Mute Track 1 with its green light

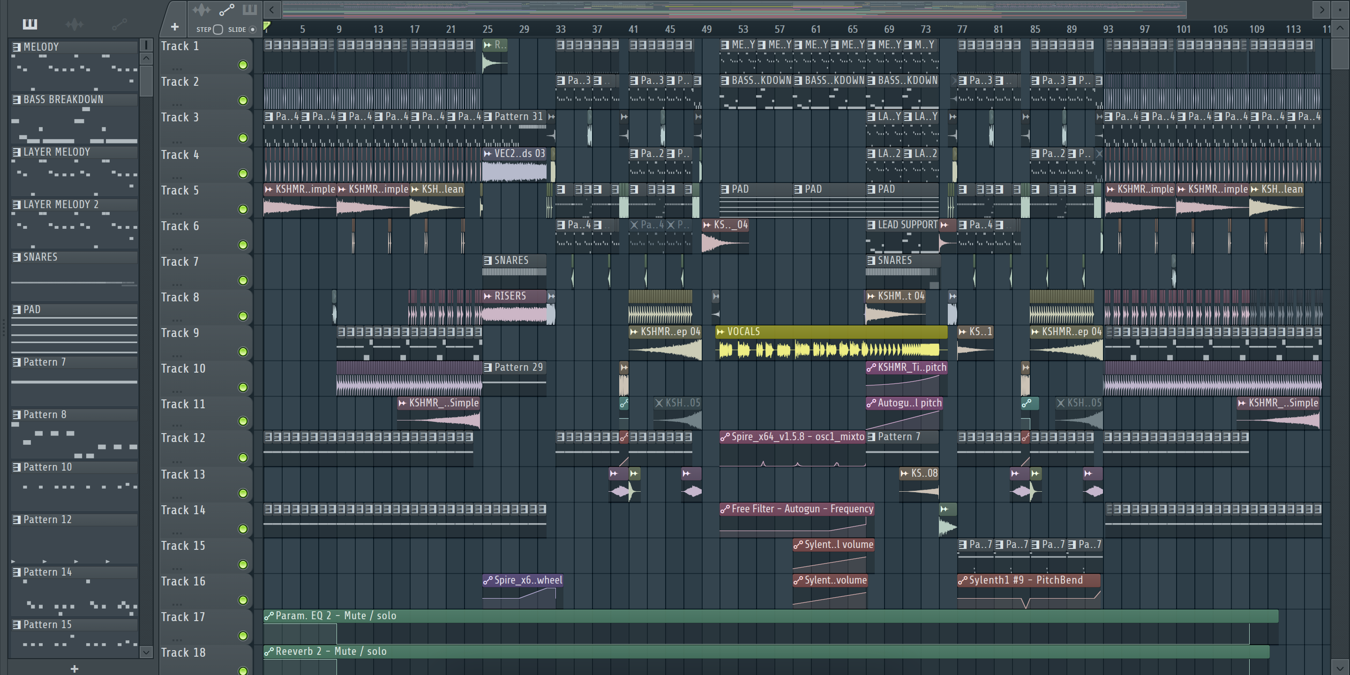pos(243,65)
